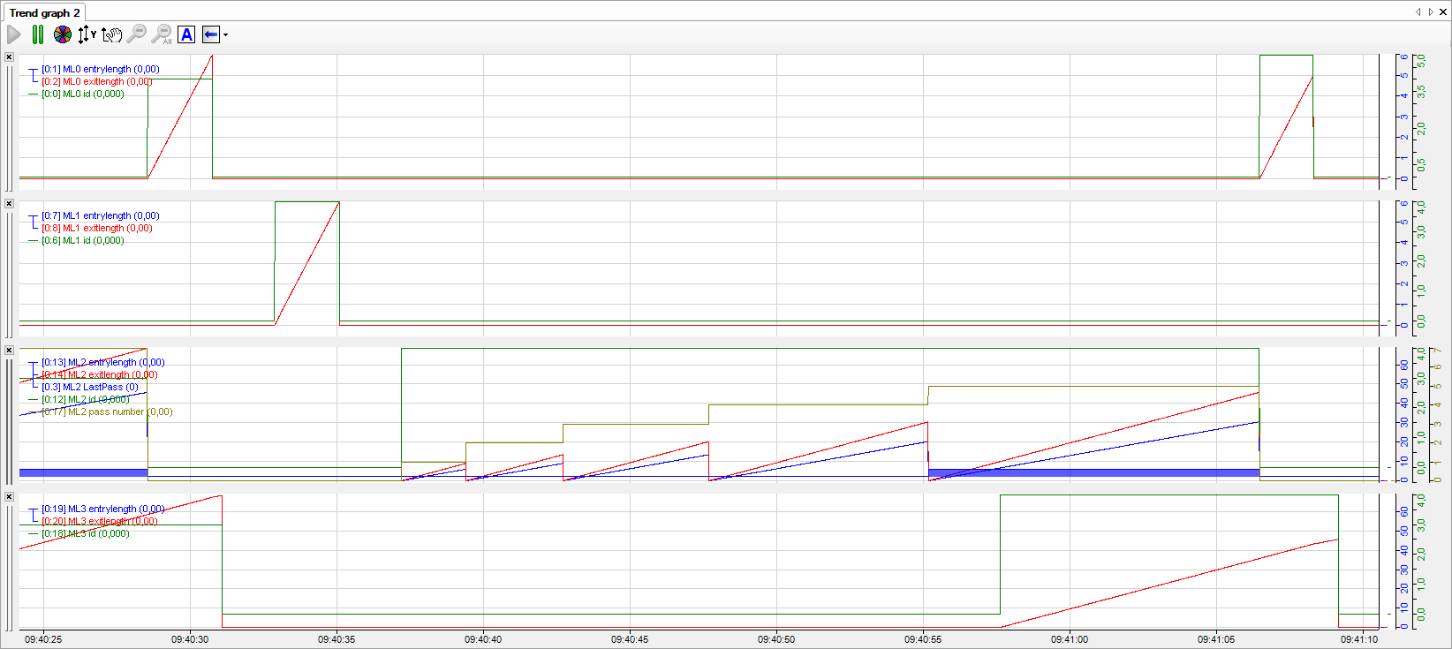Click the ML0 blue Y-axis scale

point(1403,120)
